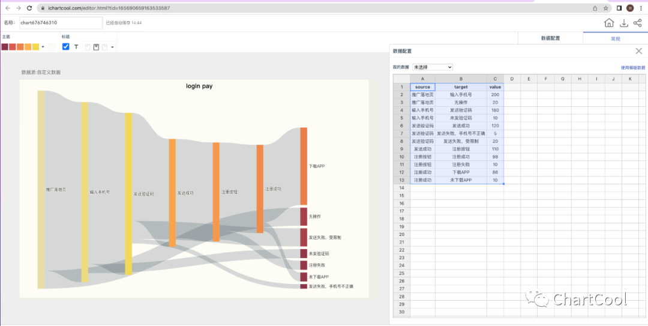Reload the page using browser refresh icon
The image size is (648, 326).
29,8
